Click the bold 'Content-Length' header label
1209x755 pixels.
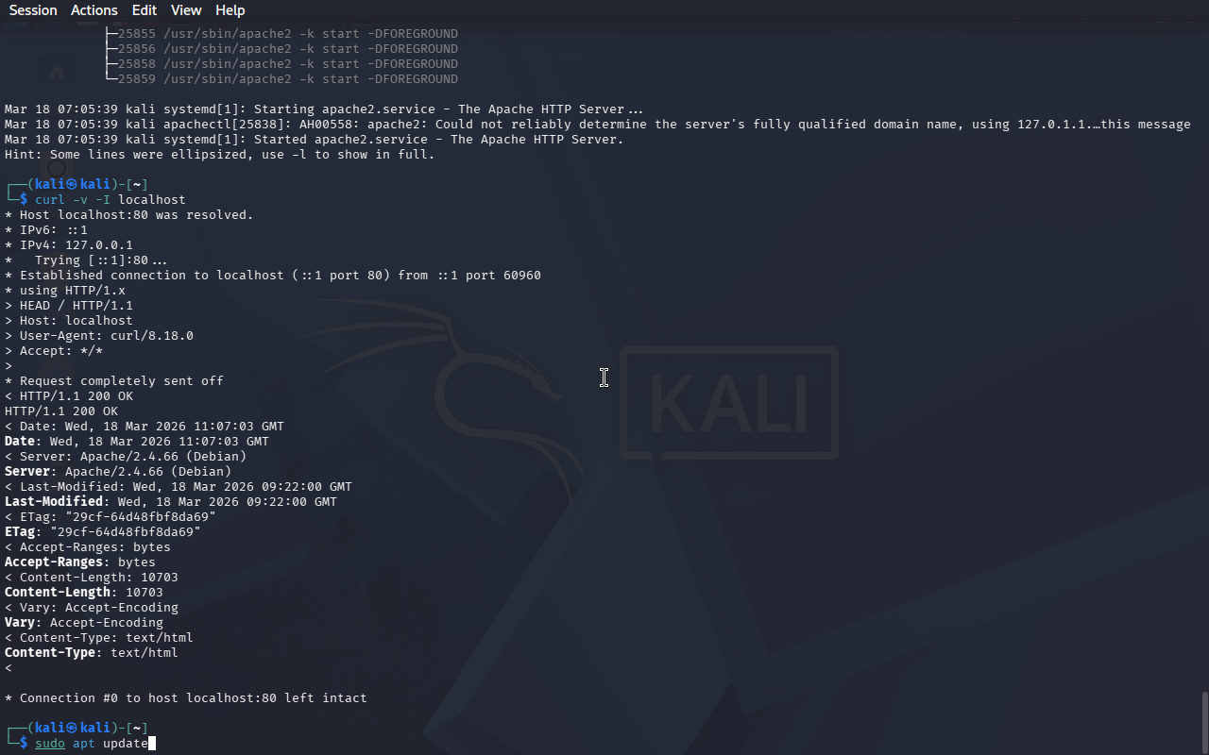[x=58, y=593]
